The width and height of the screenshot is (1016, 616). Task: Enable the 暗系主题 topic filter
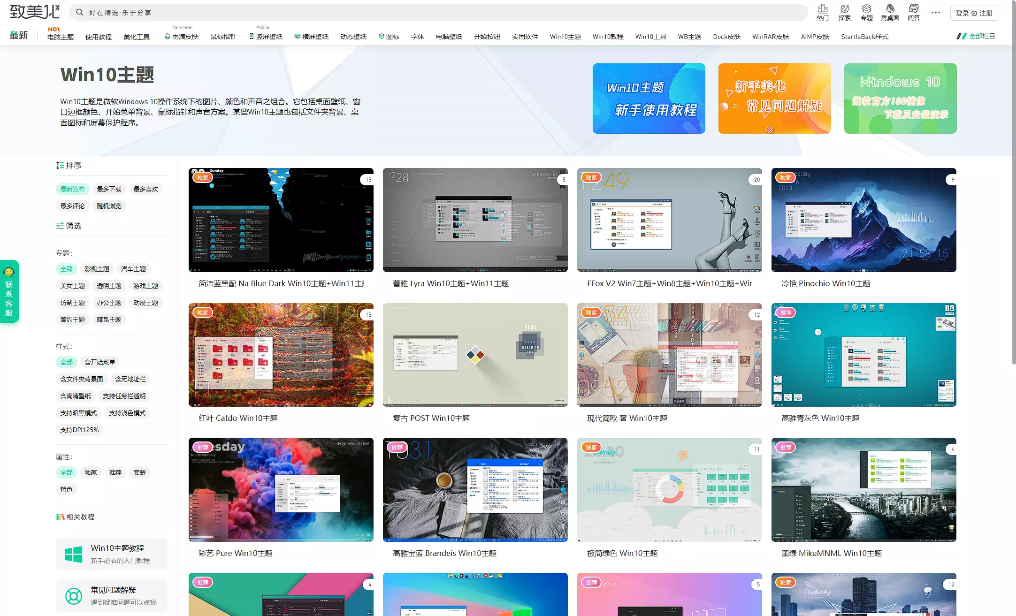109,319
